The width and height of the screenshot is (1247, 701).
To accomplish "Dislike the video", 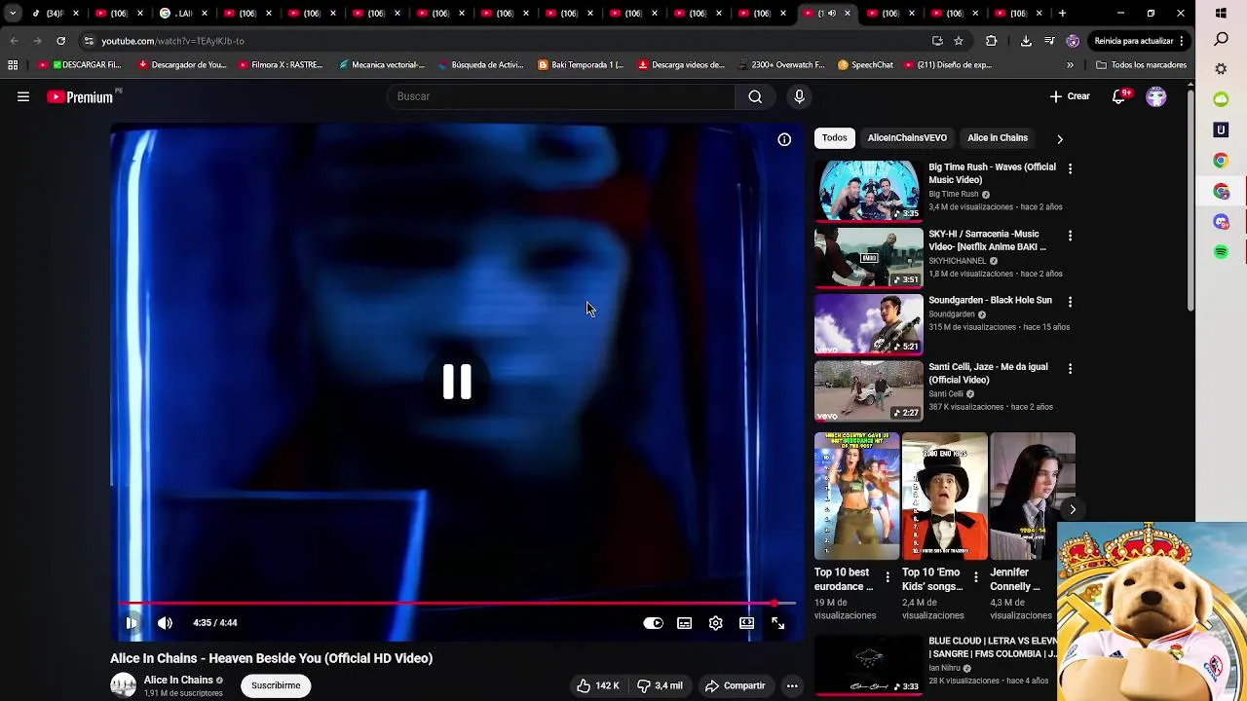I will pyautogui.click(x=660, y=685).
